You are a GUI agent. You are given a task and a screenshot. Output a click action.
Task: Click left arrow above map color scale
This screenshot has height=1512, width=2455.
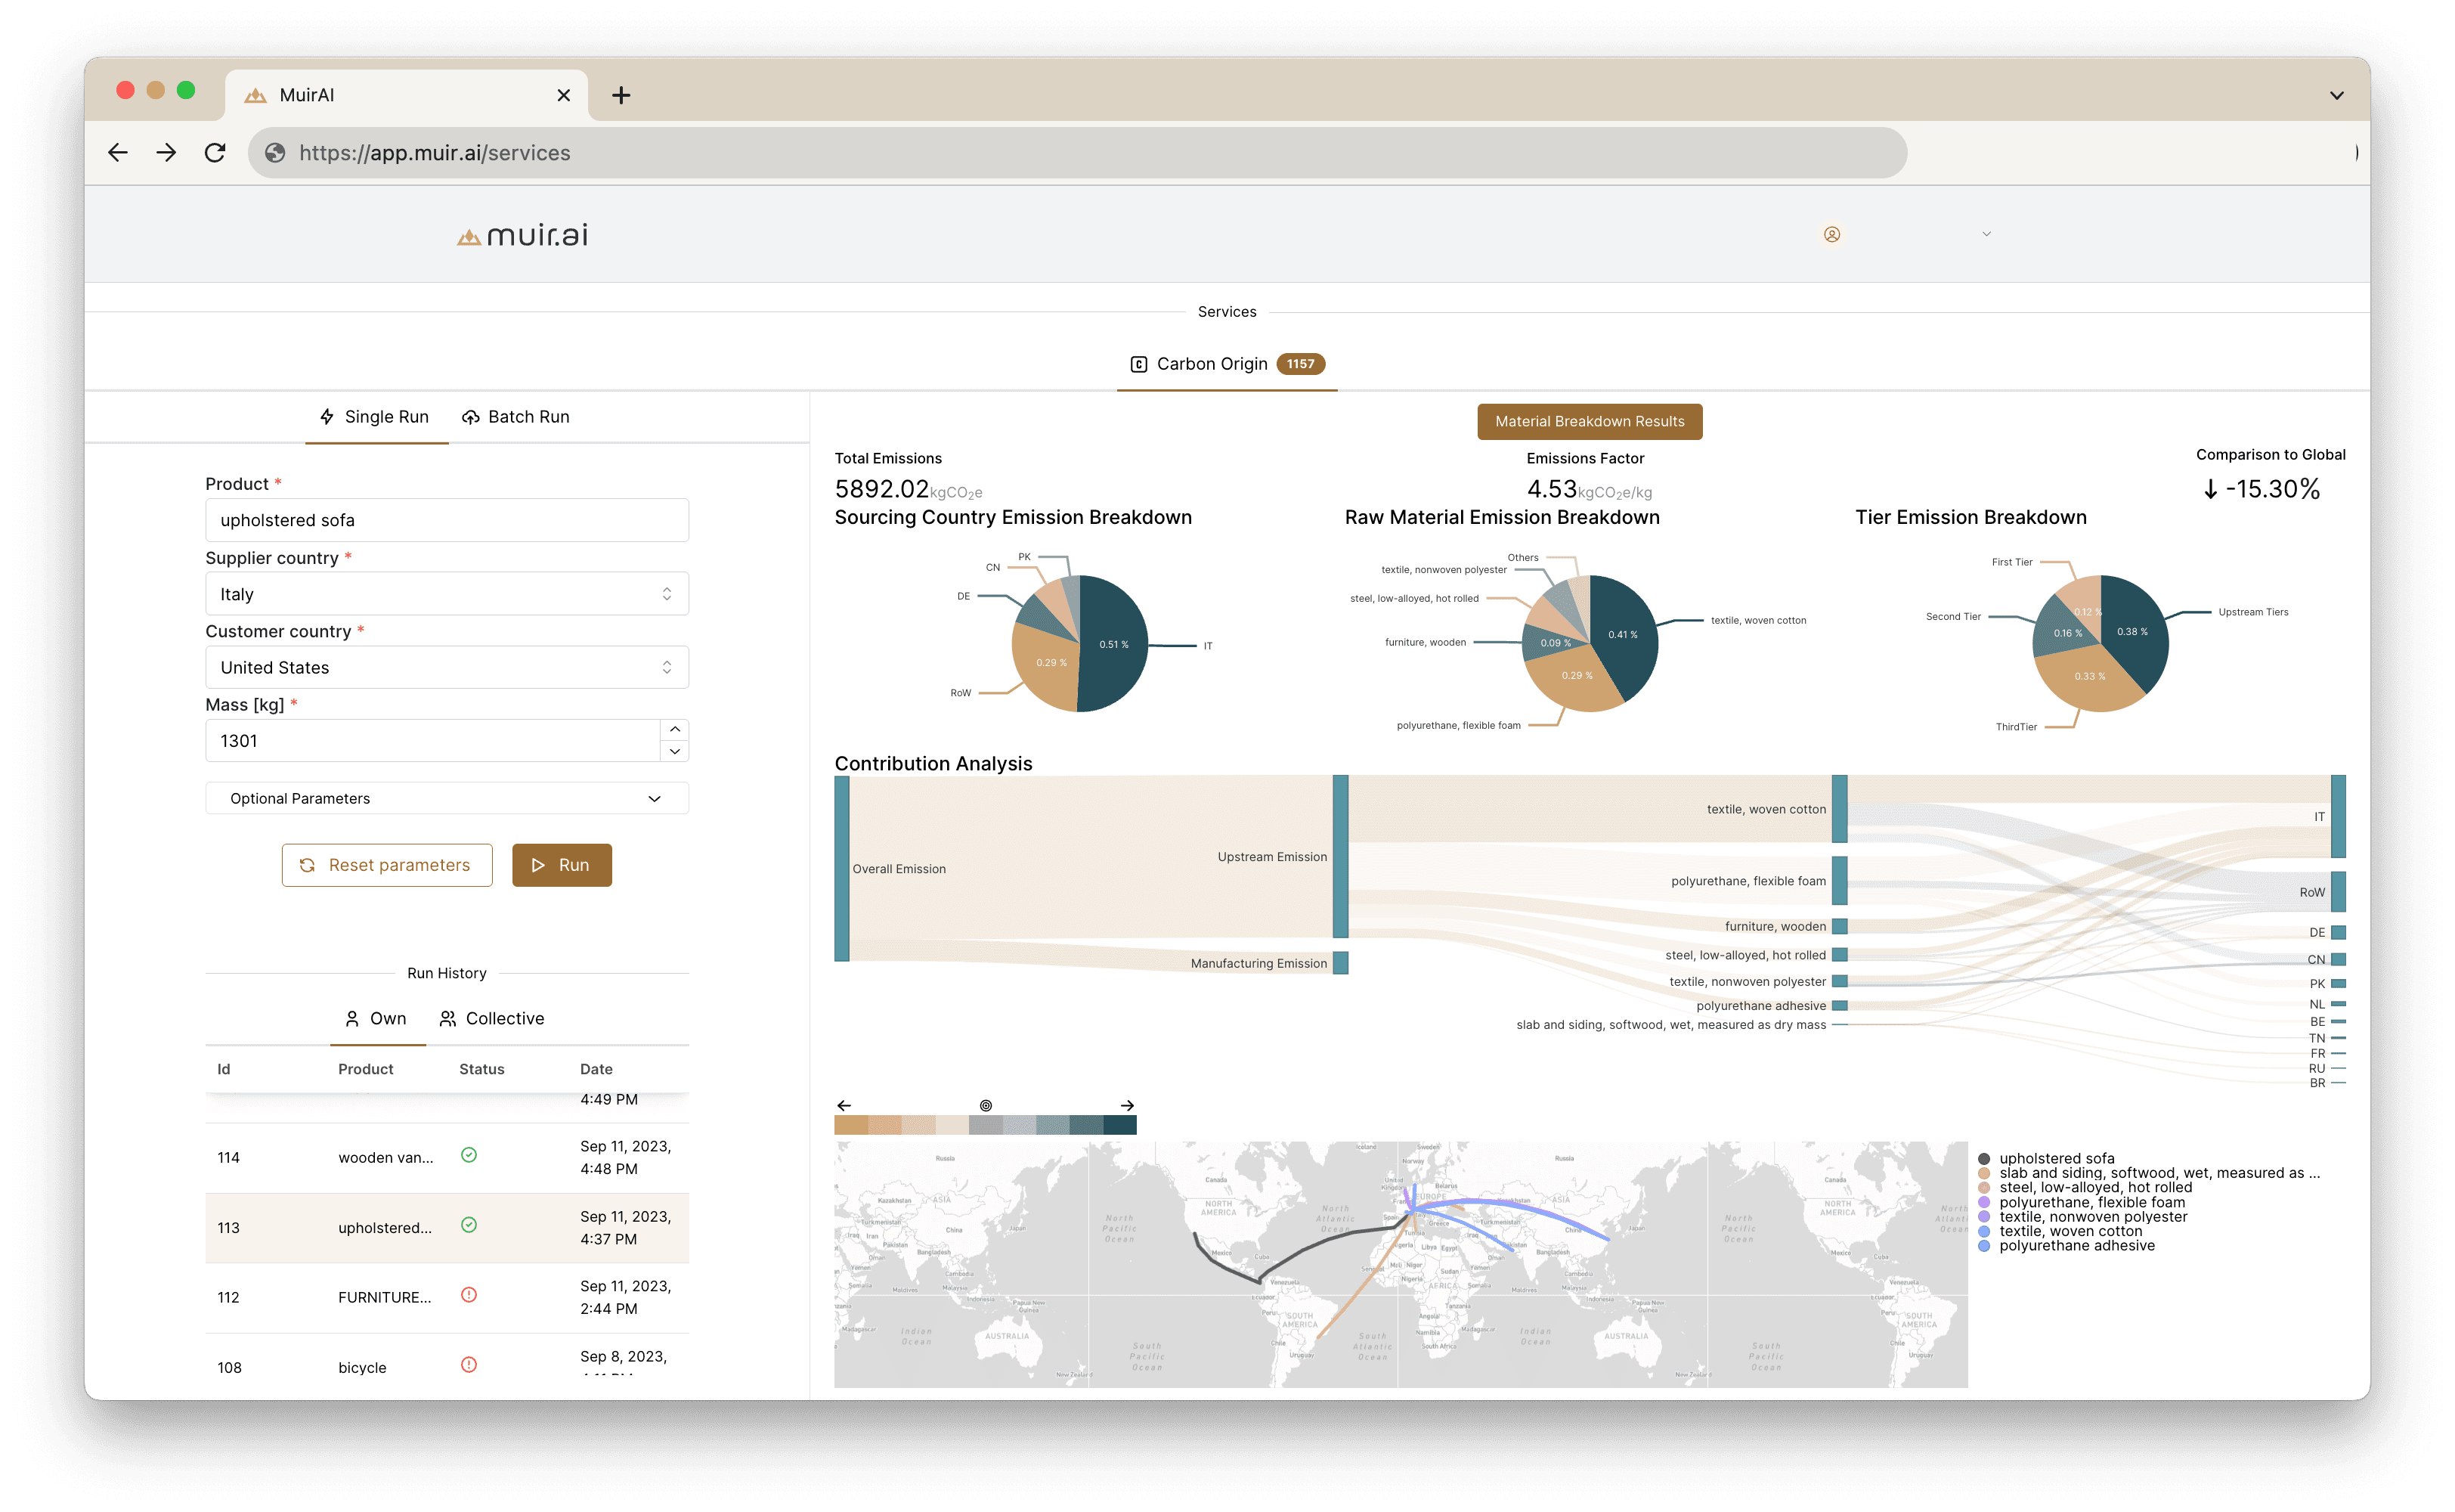click(x=844, y=1105)
